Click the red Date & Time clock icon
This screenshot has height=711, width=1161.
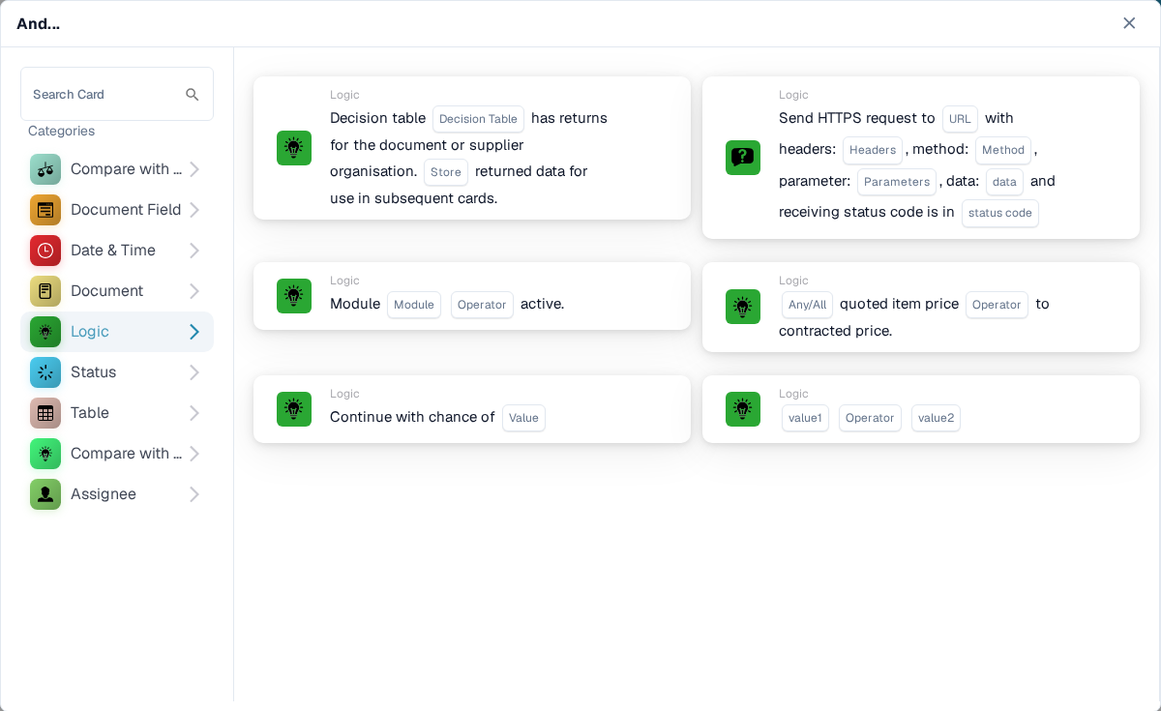[45, 251]
